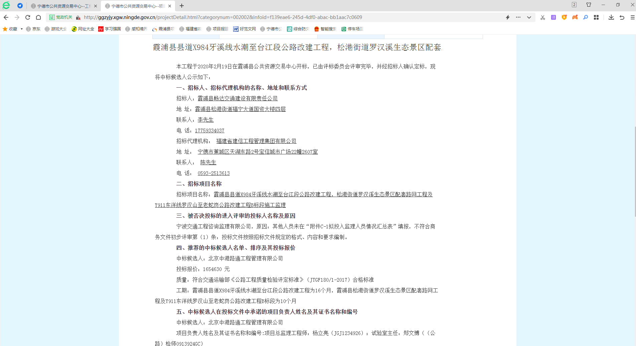
Task: Open the 网址大全 bookmark
Action: coord(83,29)
